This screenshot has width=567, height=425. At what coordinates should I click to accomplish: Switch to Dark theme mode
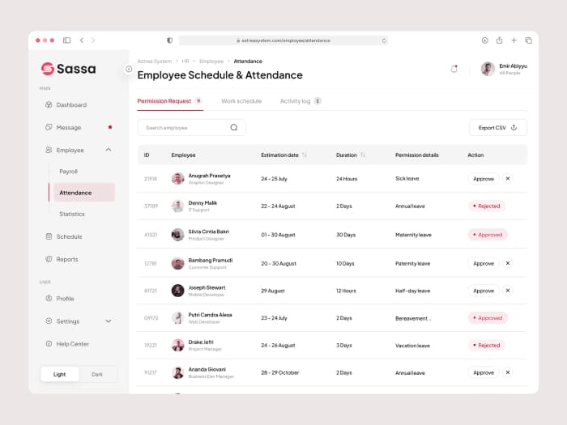click(x=97, y=374)
